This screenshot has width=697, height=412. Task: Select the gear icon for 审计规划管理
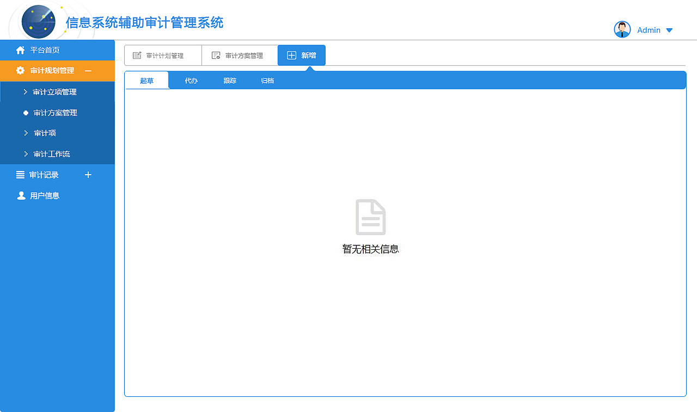tap(20, 71)
